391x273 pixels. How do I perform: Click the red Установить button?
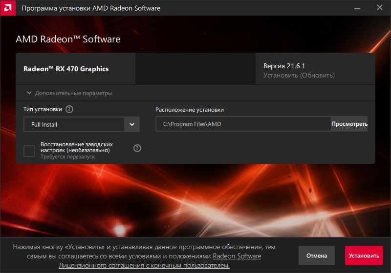[364, 255]
